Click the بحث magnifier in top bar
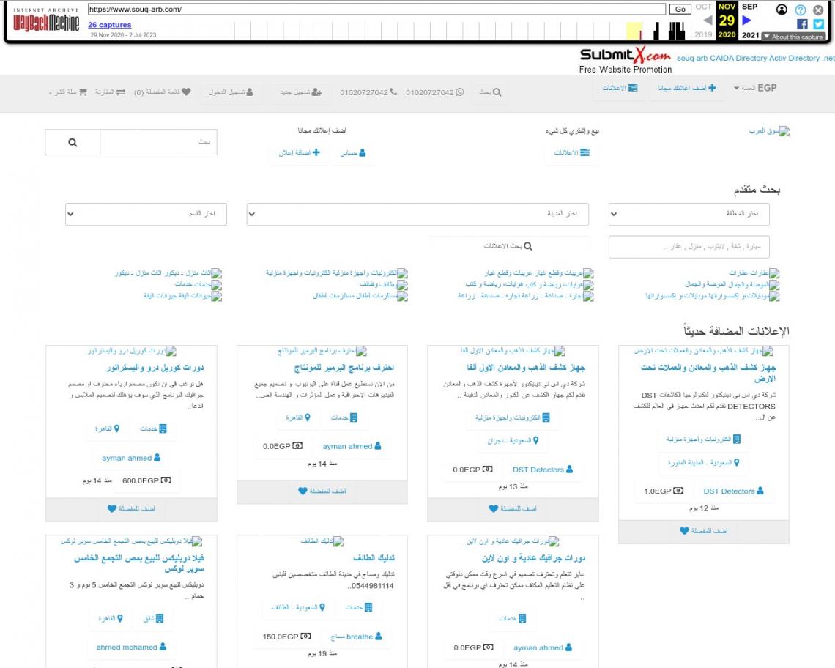 tap(490, 92)
